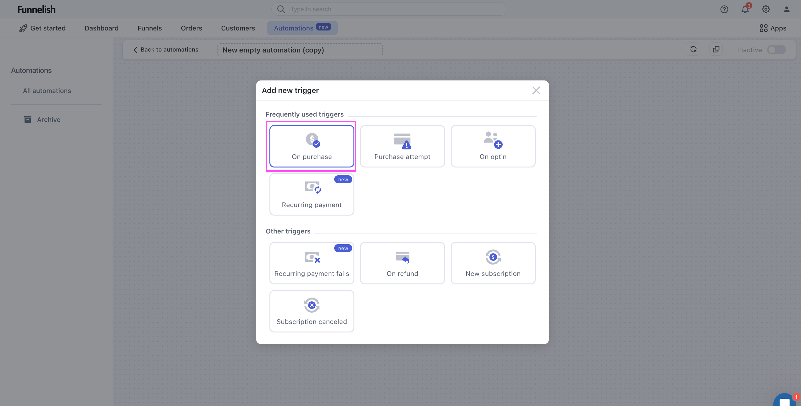
Task: Select the Recurring payment trigger card
Action: [312, 195]
